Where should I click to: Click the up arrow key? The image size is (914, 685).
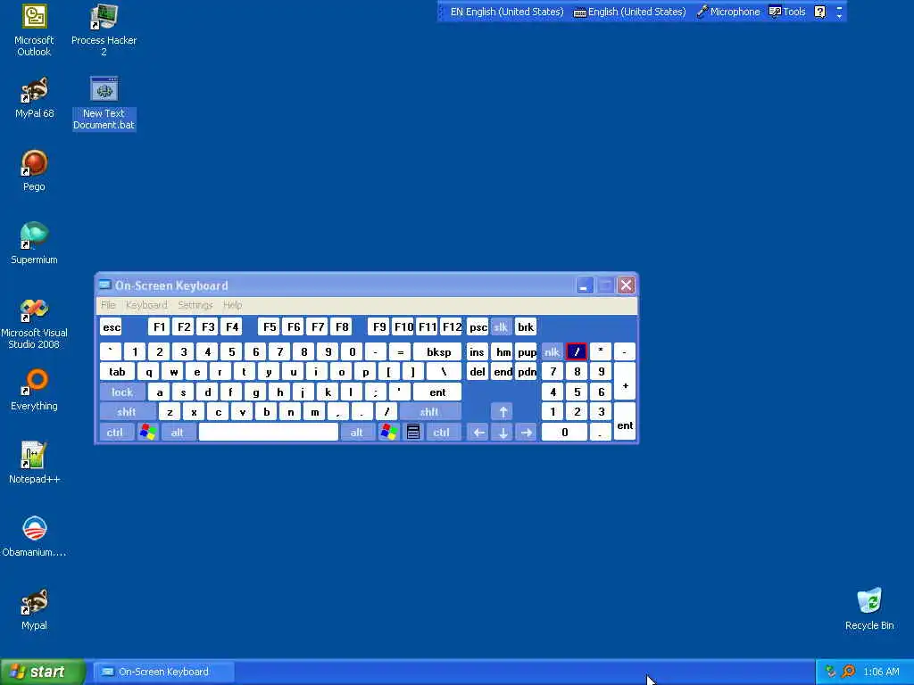point(503,412)
